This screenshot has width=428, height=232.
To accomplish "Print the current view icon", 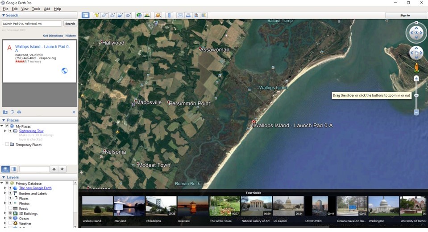I will click(188, 15).
